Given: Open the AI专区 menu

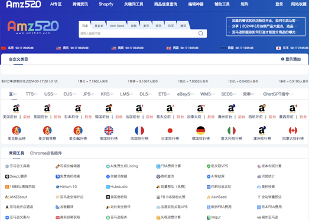Looking at the screenshot, I should [56, 4].
